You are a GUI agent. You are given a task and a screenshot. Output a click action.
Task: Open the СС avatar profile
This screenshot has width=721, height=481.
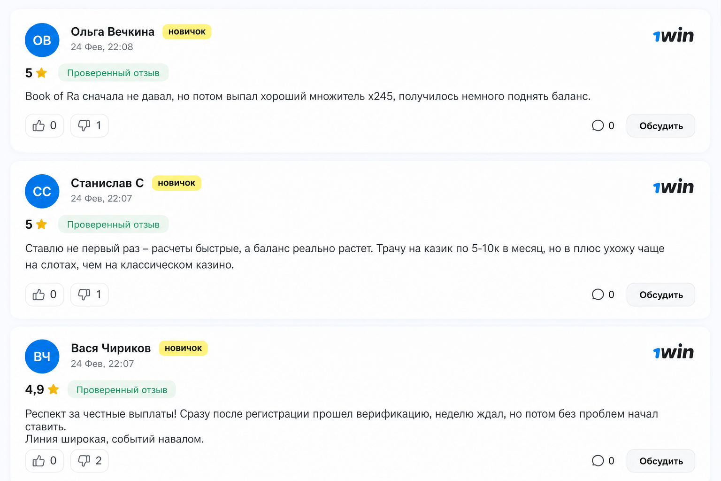(x=42, y=191)
